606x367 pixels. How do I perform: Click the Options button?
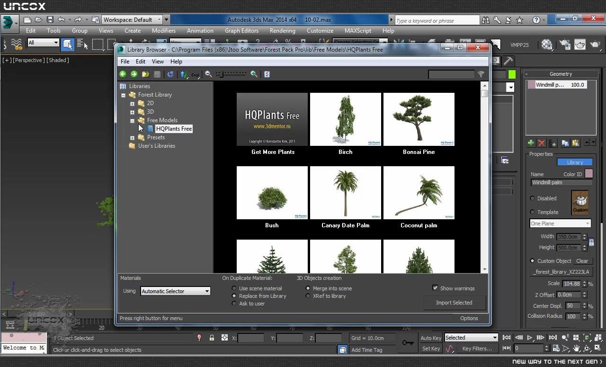469,318
